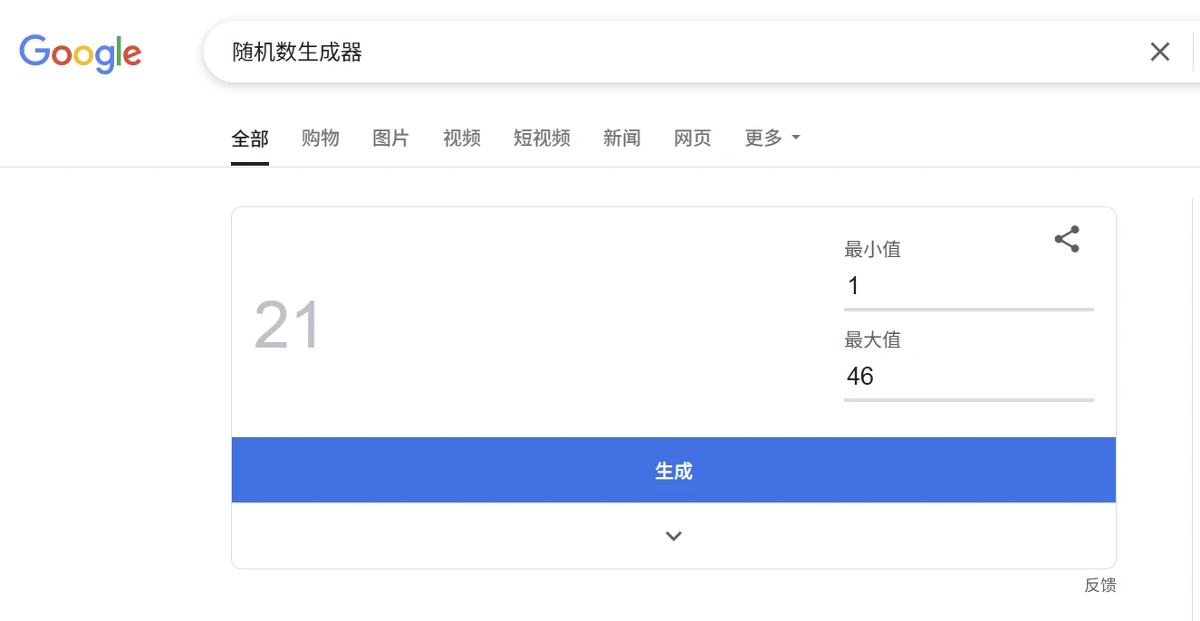Share the random number generator result
The width and height of the screenshot is (1200, 621).
pyautogui.click(x=1067, y=239)
